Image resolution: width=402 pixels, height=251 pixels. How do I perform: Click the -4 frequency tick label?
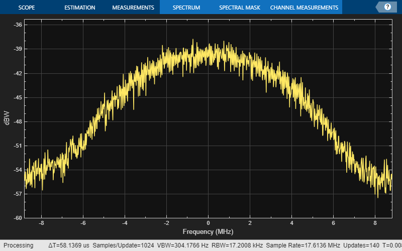click(x=125, y=223)
